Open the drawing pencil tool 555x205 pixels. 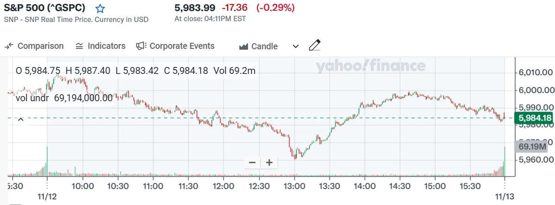click(314, 46)
